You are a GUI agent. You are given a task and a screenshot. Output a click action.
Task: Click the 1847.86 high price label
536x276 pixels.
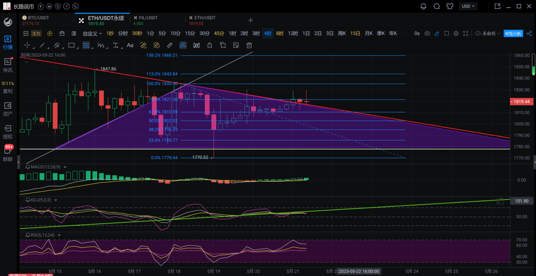108,69
